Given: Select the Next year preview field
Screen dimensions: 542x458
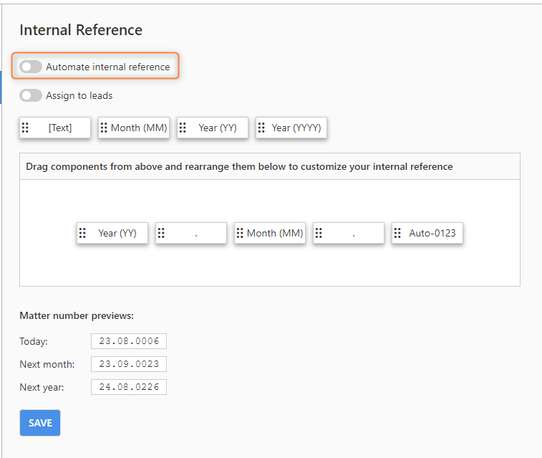Looking at the screenshot, I should (x=129, y=387).
